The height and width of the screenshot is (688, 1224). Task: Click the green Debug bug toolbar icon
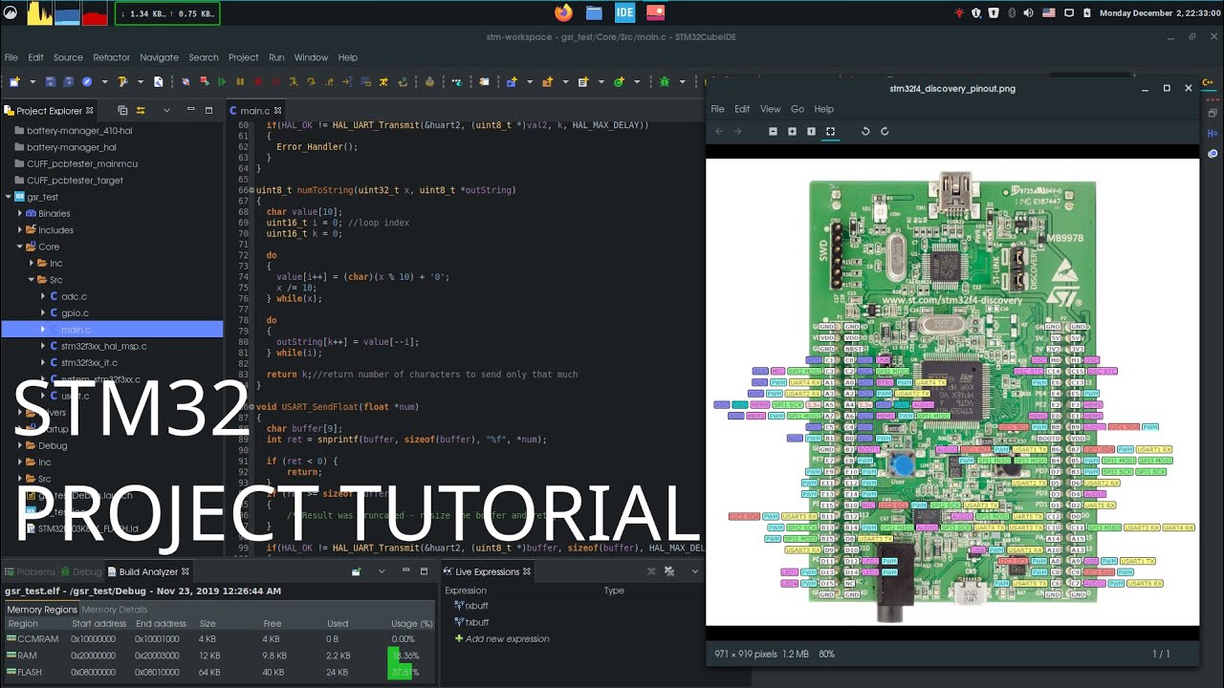tap(665, 82)
